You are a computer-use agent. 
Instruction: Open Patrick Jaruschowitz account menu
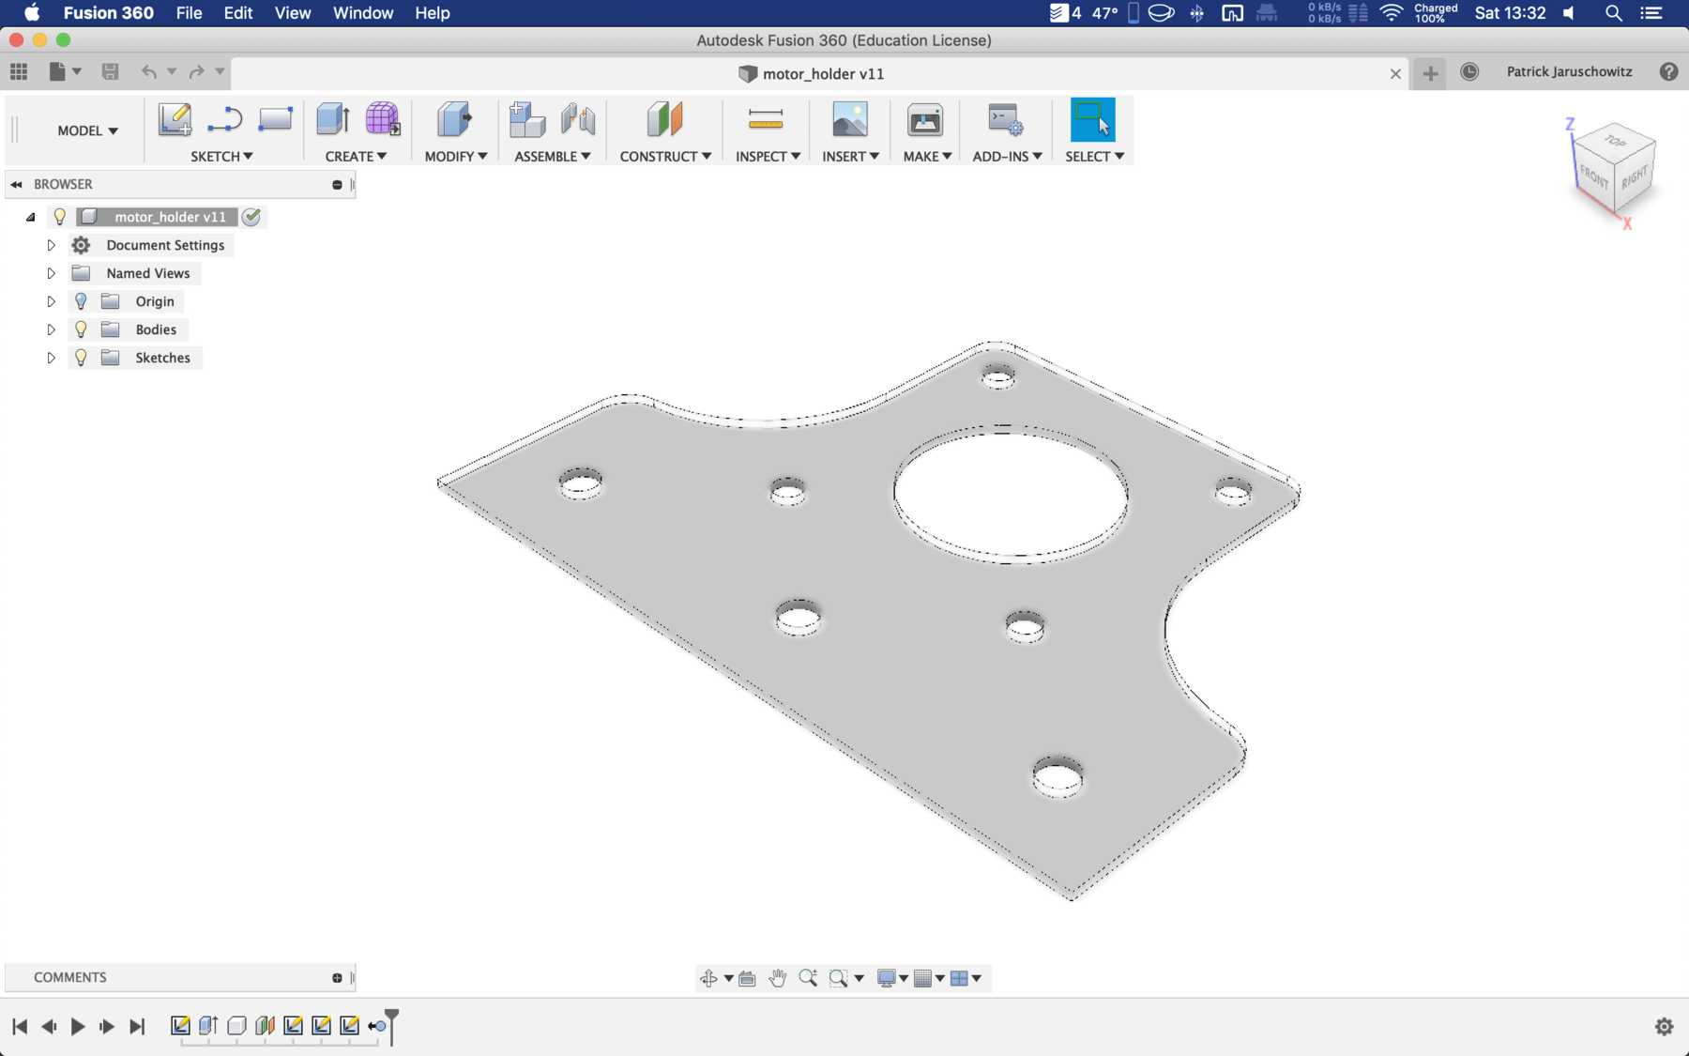1569,72
